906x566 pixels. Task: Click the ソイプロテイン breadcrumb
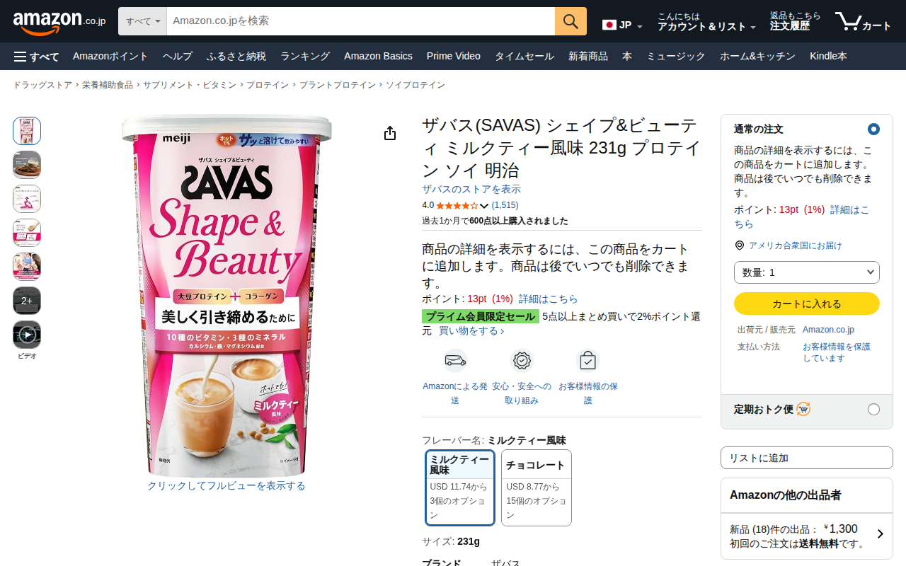click(415, 85)
